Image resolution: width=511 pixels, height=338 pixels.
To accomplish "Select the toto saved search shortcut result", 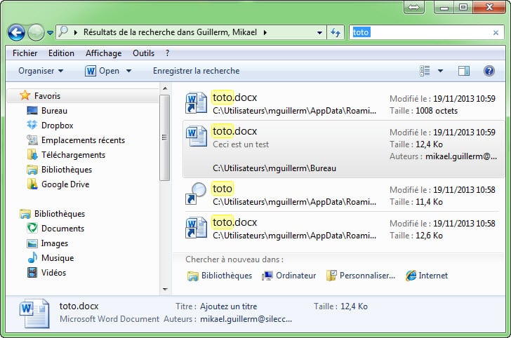I will 342,194.
